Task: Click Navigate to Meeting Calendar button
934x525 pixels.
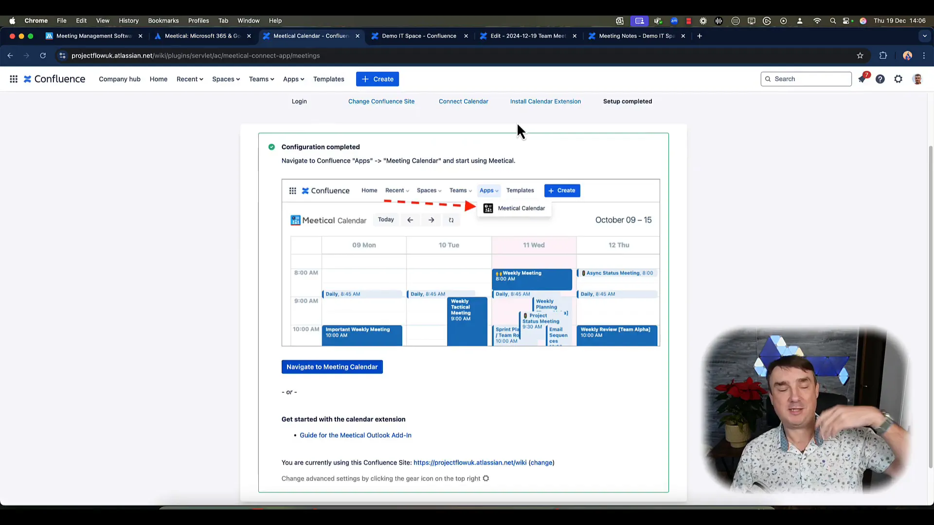Action: click(x=332, y=367)
